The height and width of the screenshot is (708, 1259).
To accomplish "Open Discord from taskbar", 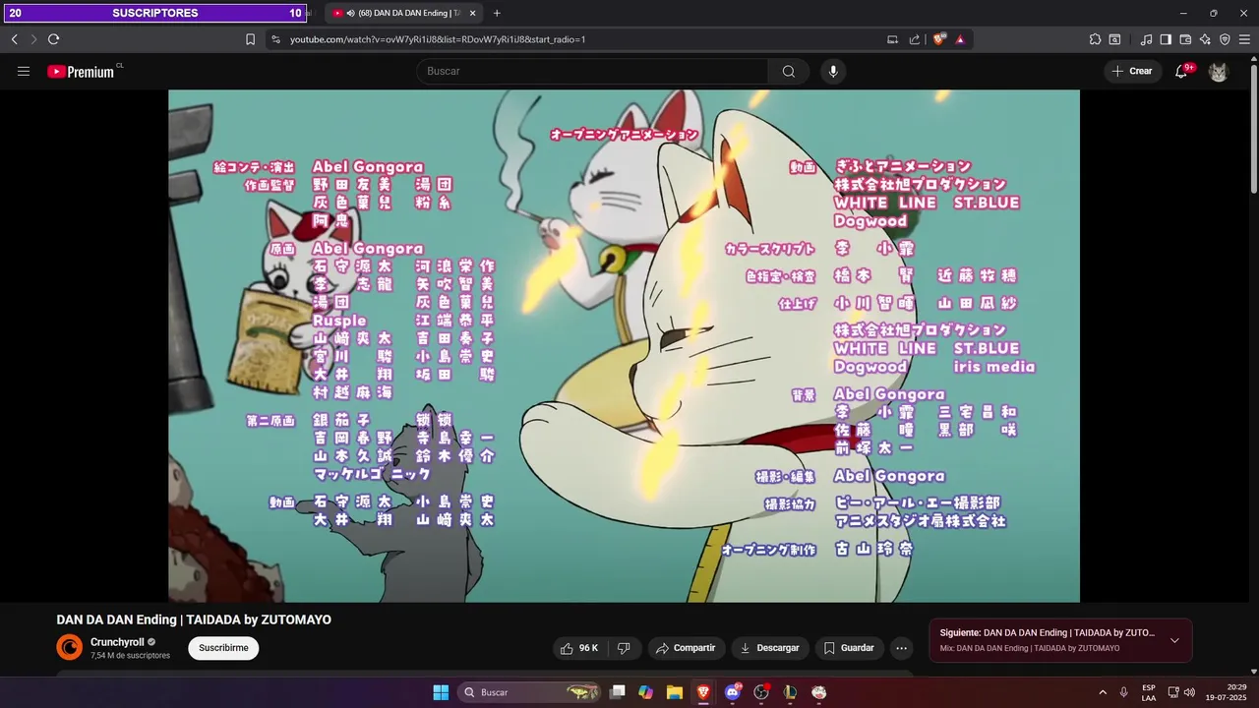I will click(x=732, y=692).
